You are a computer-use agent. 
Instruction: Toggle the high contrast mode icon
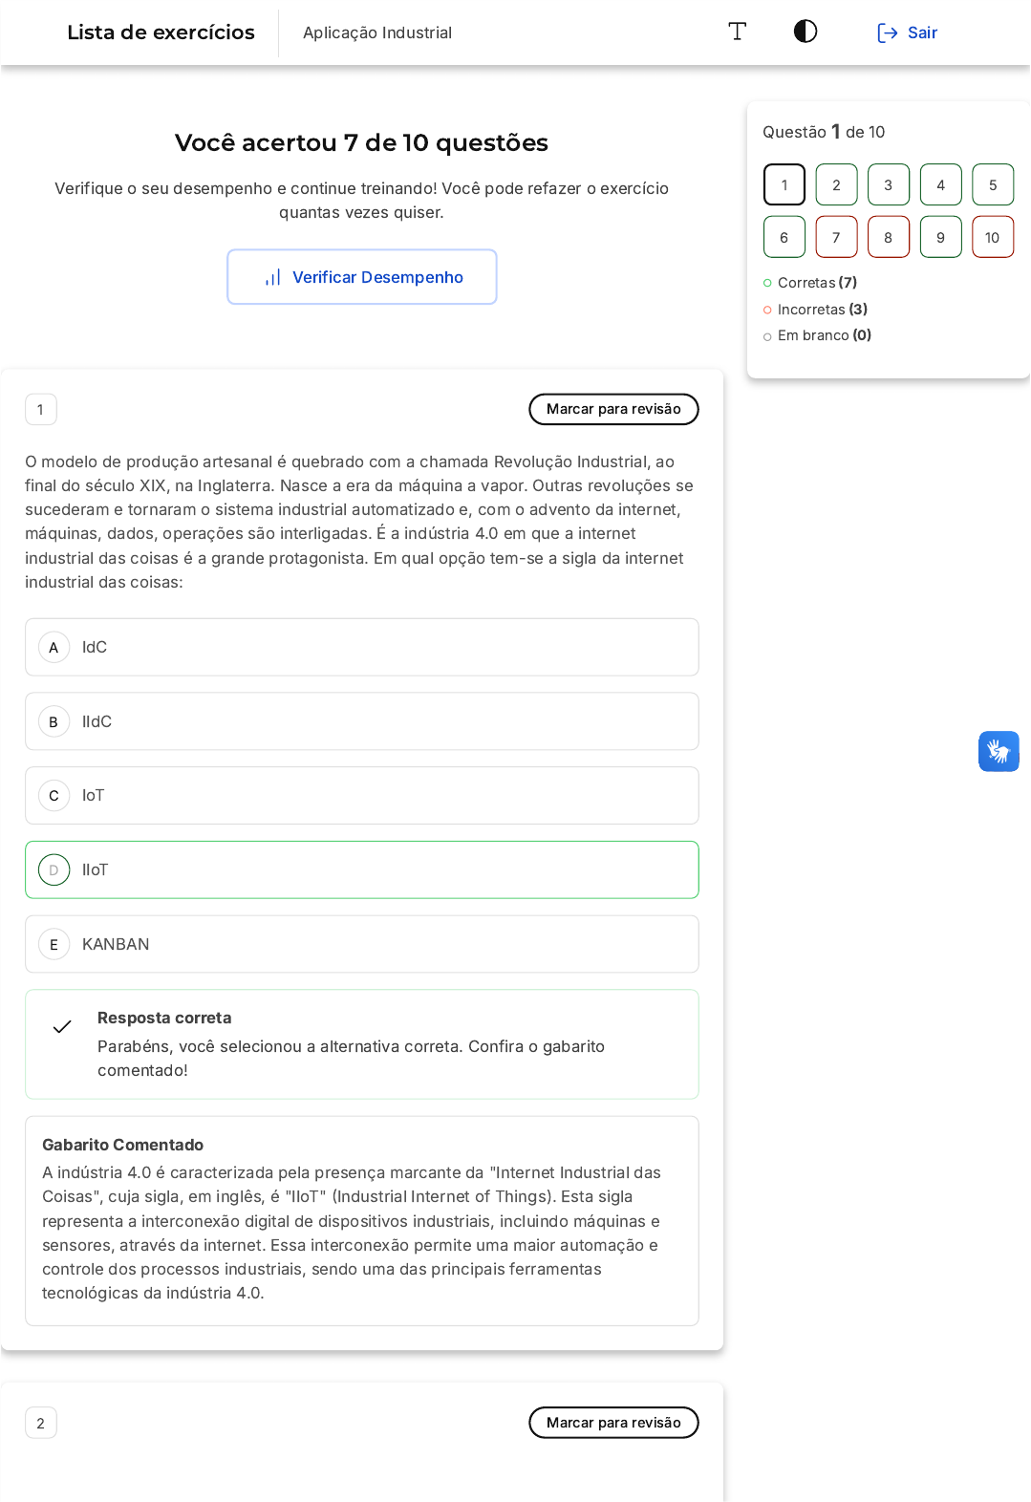coord(805,32)
